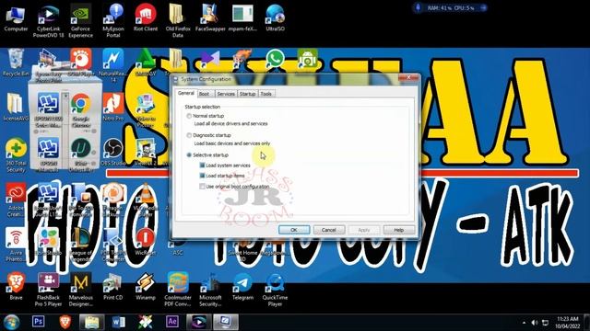The width and height of the screenshot is (590, 331).
Task: Launch the Brave desktop shortcut
Action: pos(16,288)
